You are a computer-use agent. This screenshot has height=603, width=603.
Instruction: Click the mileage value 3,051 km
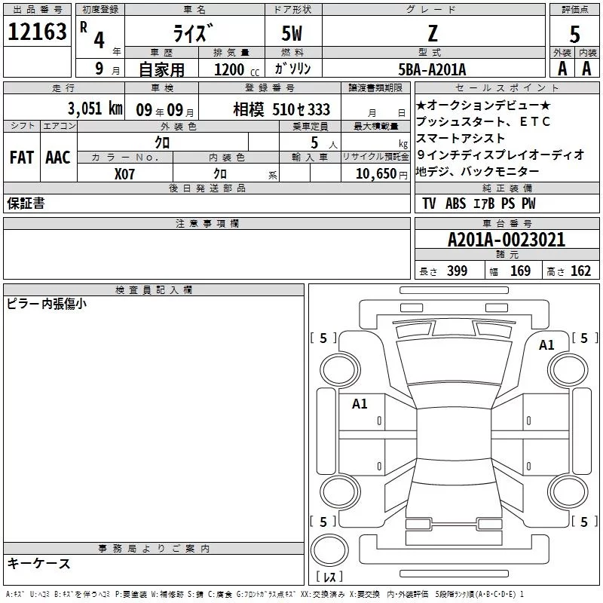pos(94,109)
